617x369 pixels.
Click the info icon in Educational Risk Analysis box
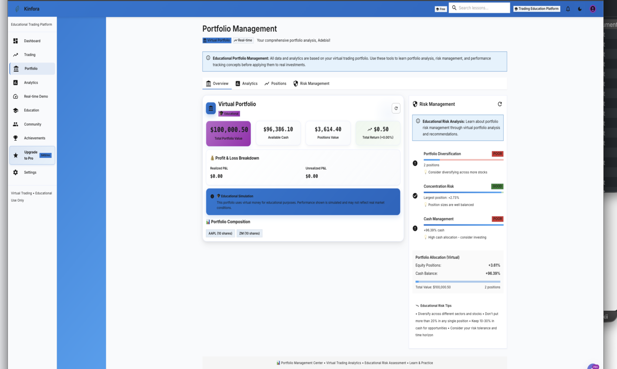[418, 121]
